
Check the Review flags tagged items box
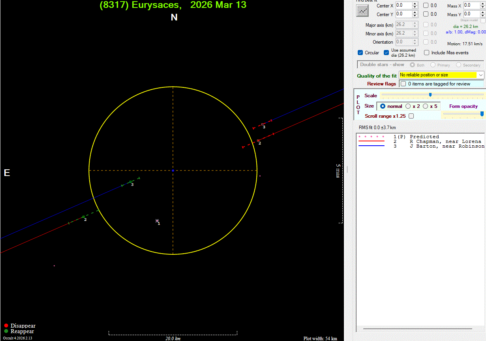[x=403, y=84]
